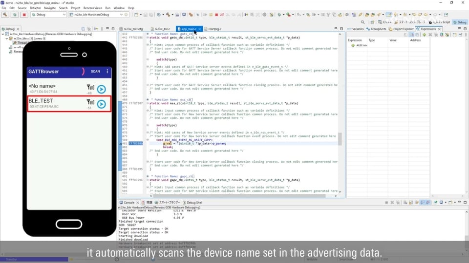Connect to BLE_TEST device arrow button
The width and height of the screenshot is (469, 263).
[101, 104]
